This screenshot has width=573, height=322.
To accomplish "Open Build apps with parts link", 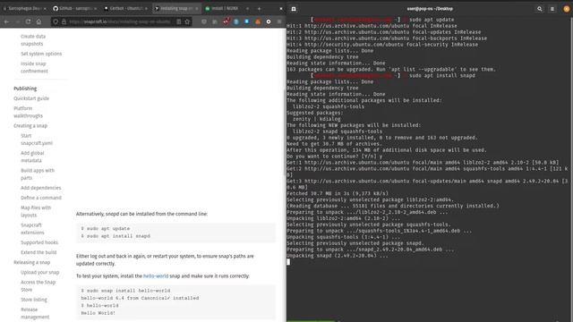I will [38, 174].
